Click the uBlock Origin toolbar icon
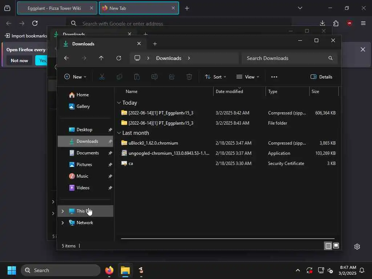The image size is (372, 279). [x=349, y=23]
